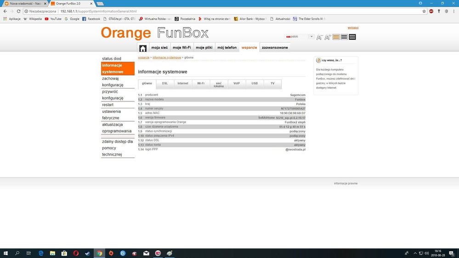459x258 pixels.
Task: Open the Wi-Fi information tab
Action: [x=201, y=84]
